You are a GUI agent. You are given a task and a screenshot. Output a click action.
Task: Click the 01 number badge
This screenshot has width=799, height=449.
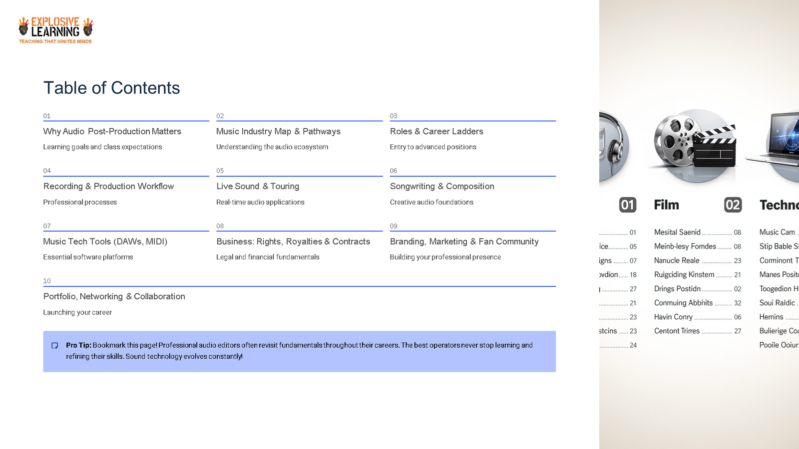(x=627, y=205)
